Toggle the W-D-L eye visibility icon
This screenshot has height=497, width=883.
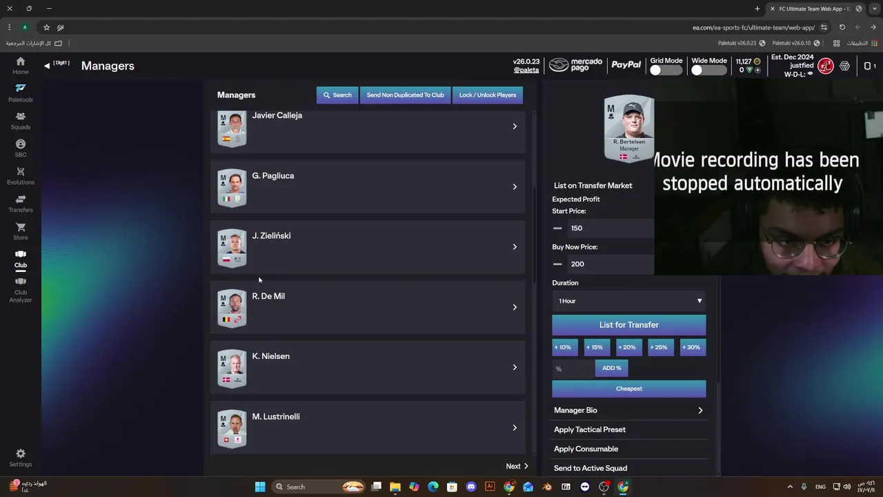[811, 74]
